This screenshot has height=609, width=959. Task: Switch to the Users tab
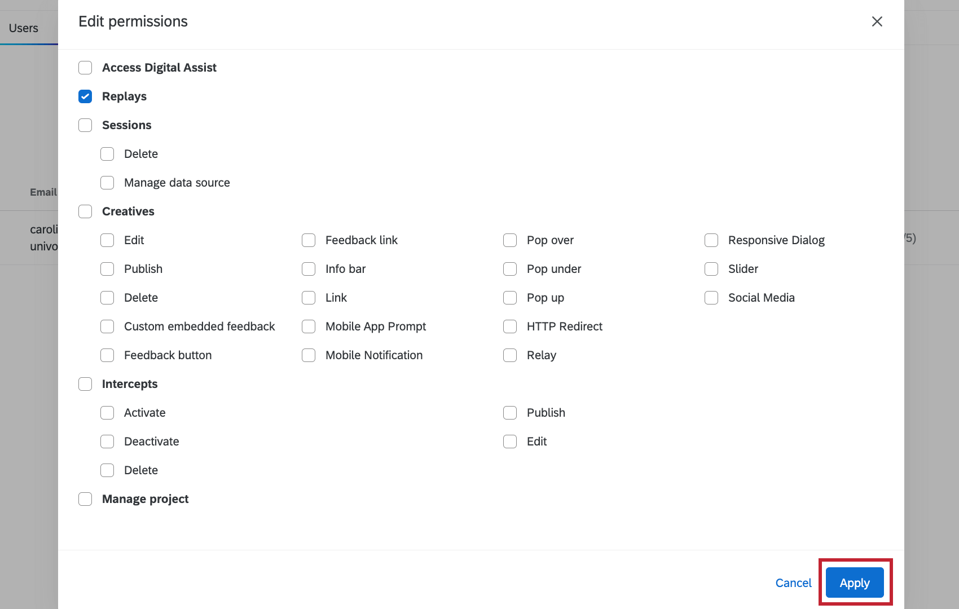[x=24, y=28]
